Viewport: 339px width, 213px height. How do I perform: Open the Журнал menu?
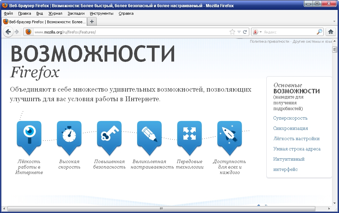55,13
